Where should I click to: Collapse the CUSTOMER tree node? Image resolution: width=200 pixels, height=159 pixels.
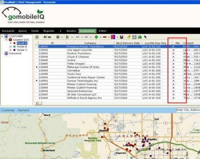(2, 36)
